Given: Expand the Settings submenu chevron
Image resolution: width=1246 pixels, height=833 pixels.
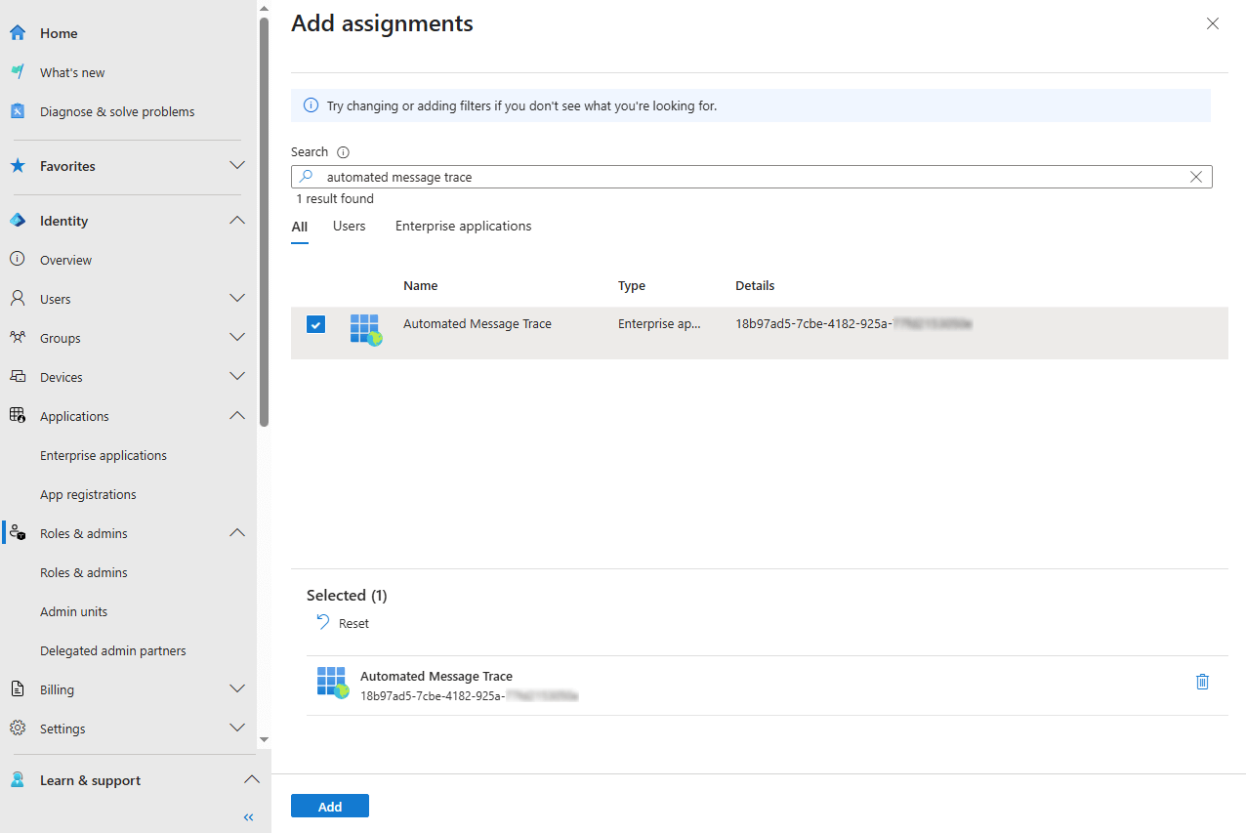Looking at the screenshot, I should point(237,729).
